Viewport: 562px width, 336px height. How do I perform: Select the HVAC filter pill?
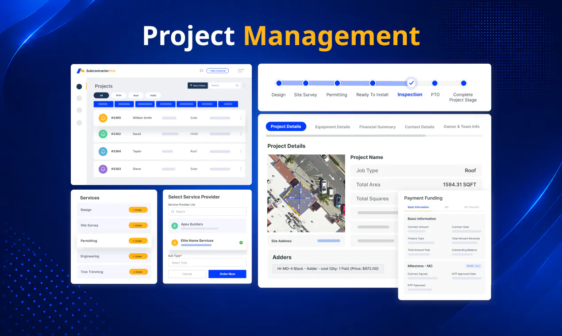pos(153,95)
